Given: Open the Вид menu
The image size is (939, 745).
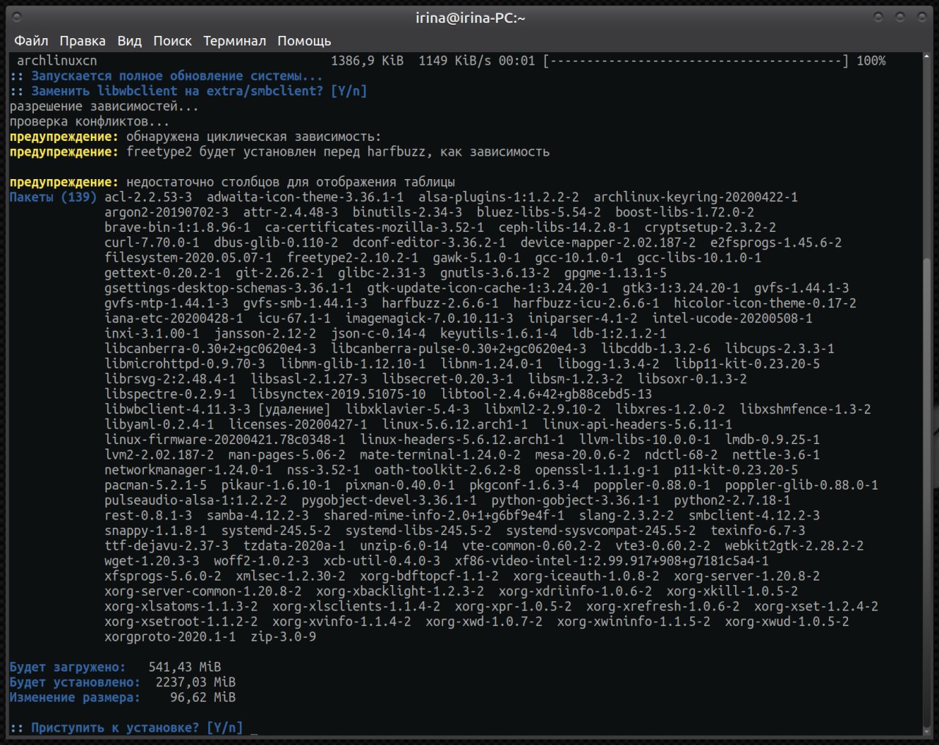Looking at the screenshot, I should tap(129, 41).
